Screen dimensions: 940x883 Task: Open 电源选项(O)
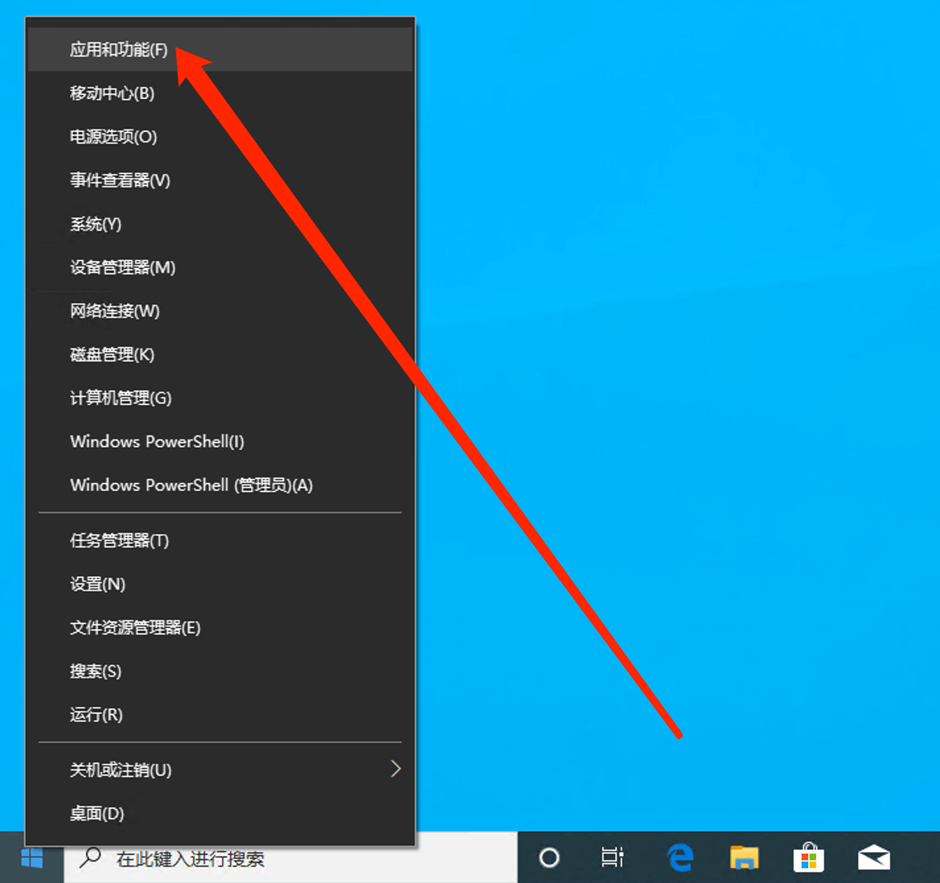tap(220, 137)
